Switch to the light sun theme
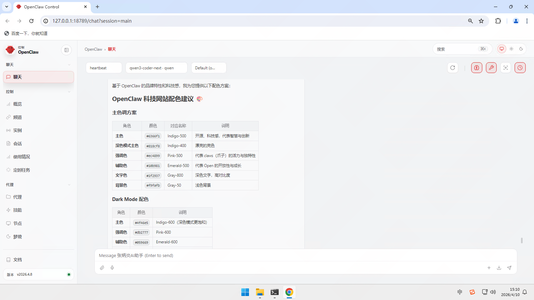534x300 pixels. click(x=511, y=49)
